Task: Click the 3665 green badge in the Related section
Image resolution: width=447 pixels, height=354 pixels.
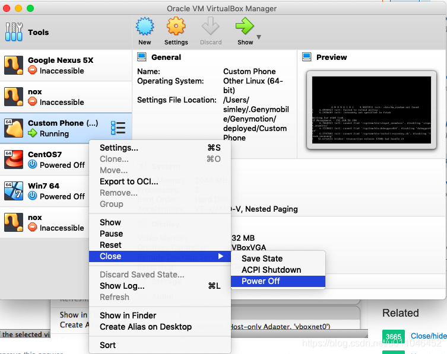Action: [x=394, y=336]
